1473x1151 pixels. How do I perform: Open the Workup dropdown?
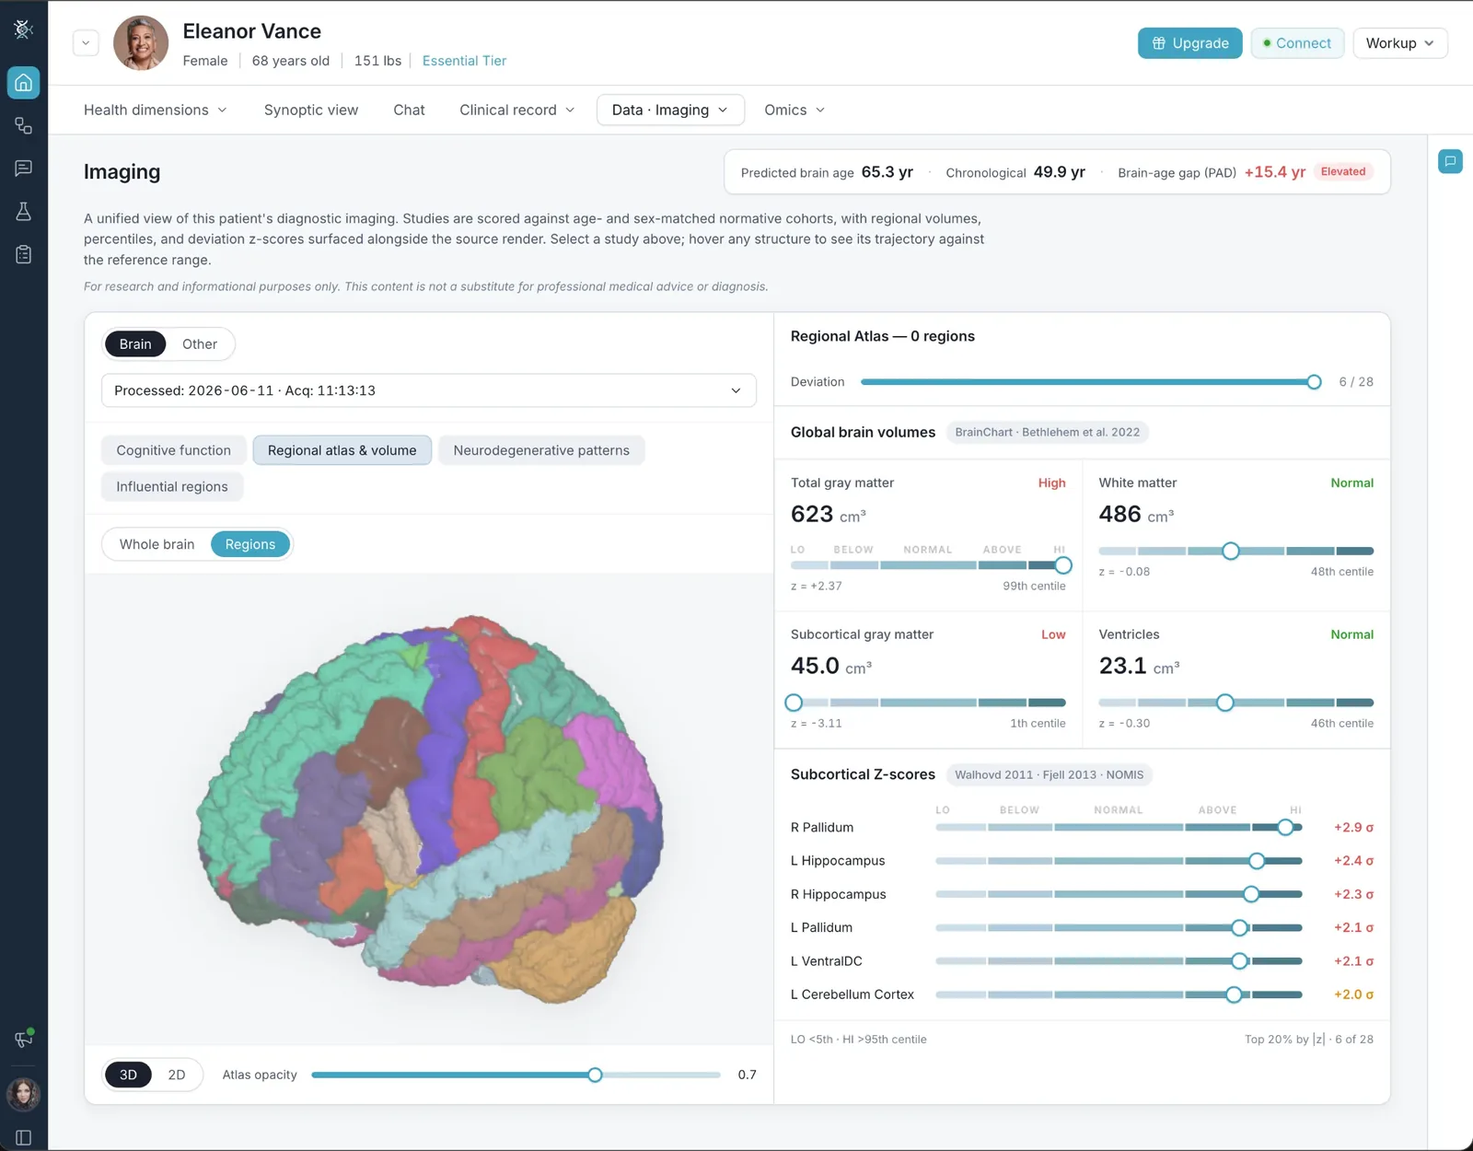click(1399, 43)
